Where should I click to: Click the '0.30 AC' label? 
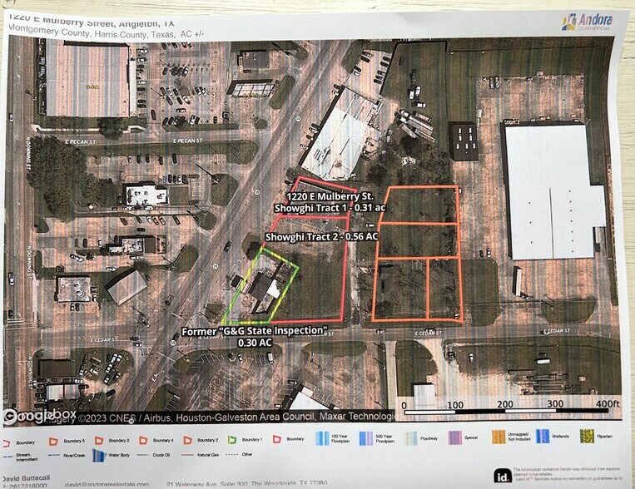pos(255,343)
